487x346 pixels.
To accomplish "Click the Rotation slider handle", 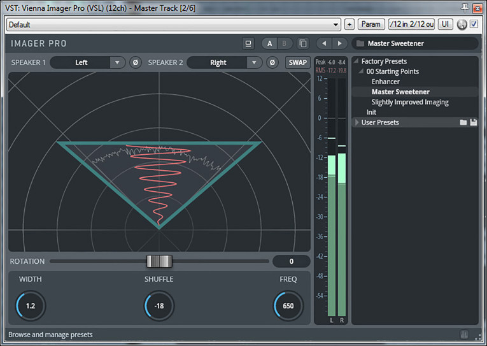I will pos(159,261).
